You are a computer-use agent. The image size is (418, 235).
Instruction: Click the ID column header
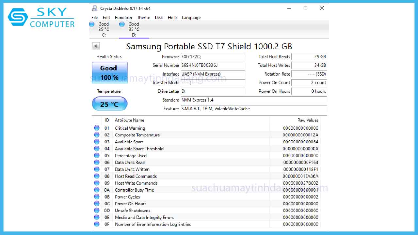point(107,120)
